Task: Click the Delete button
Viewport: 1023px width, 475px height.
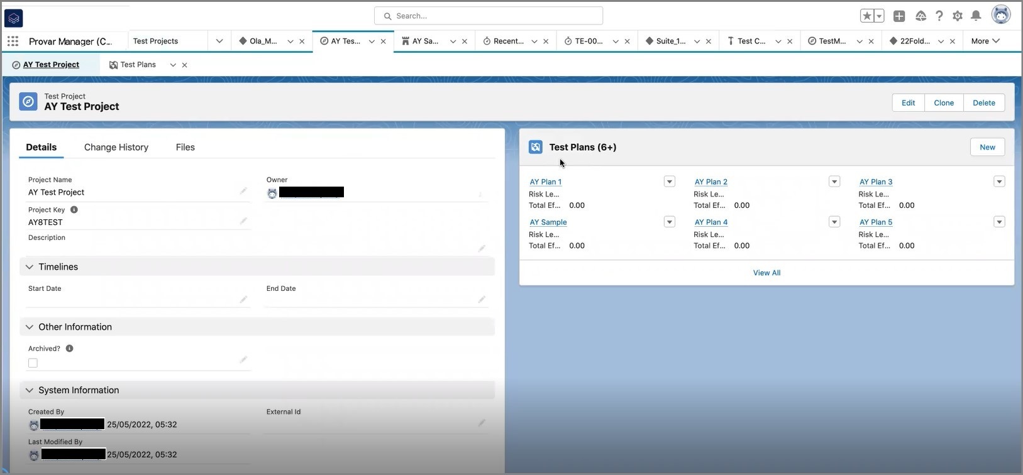Action: (x=984, y=103)
